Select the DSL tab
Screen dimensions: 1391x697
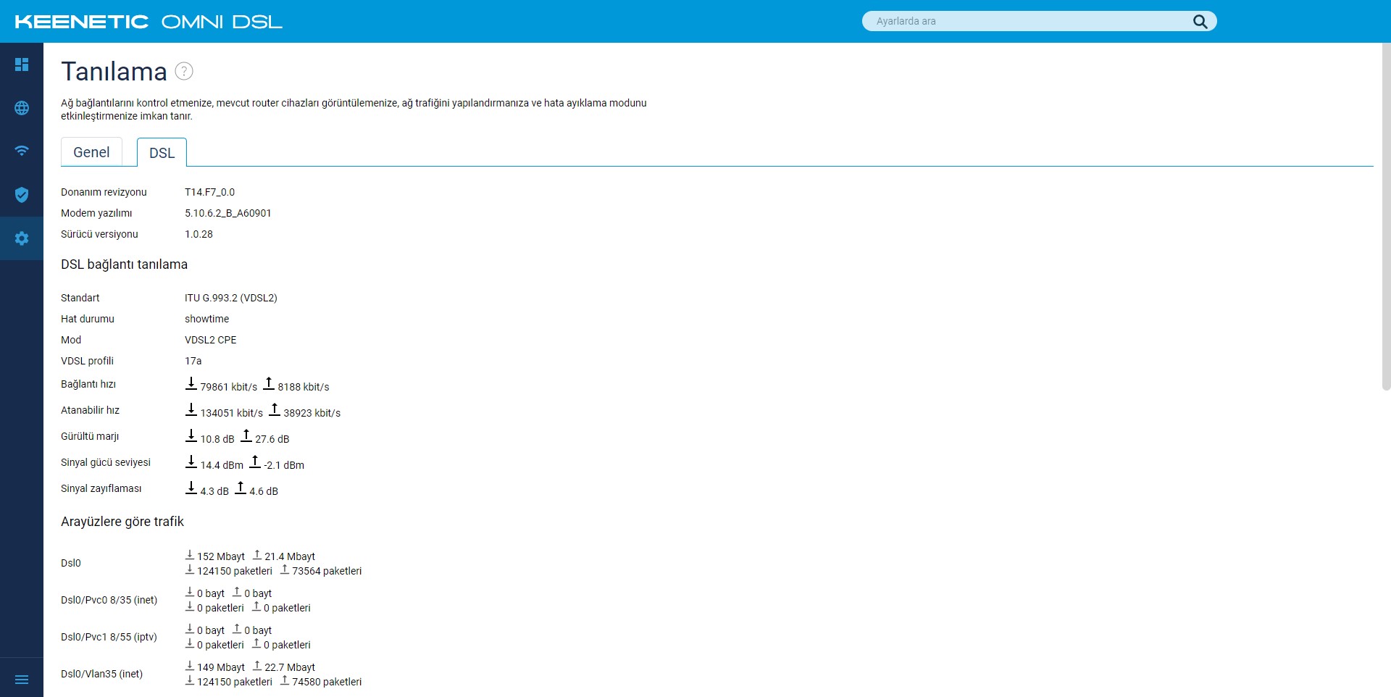coord(162,153)
